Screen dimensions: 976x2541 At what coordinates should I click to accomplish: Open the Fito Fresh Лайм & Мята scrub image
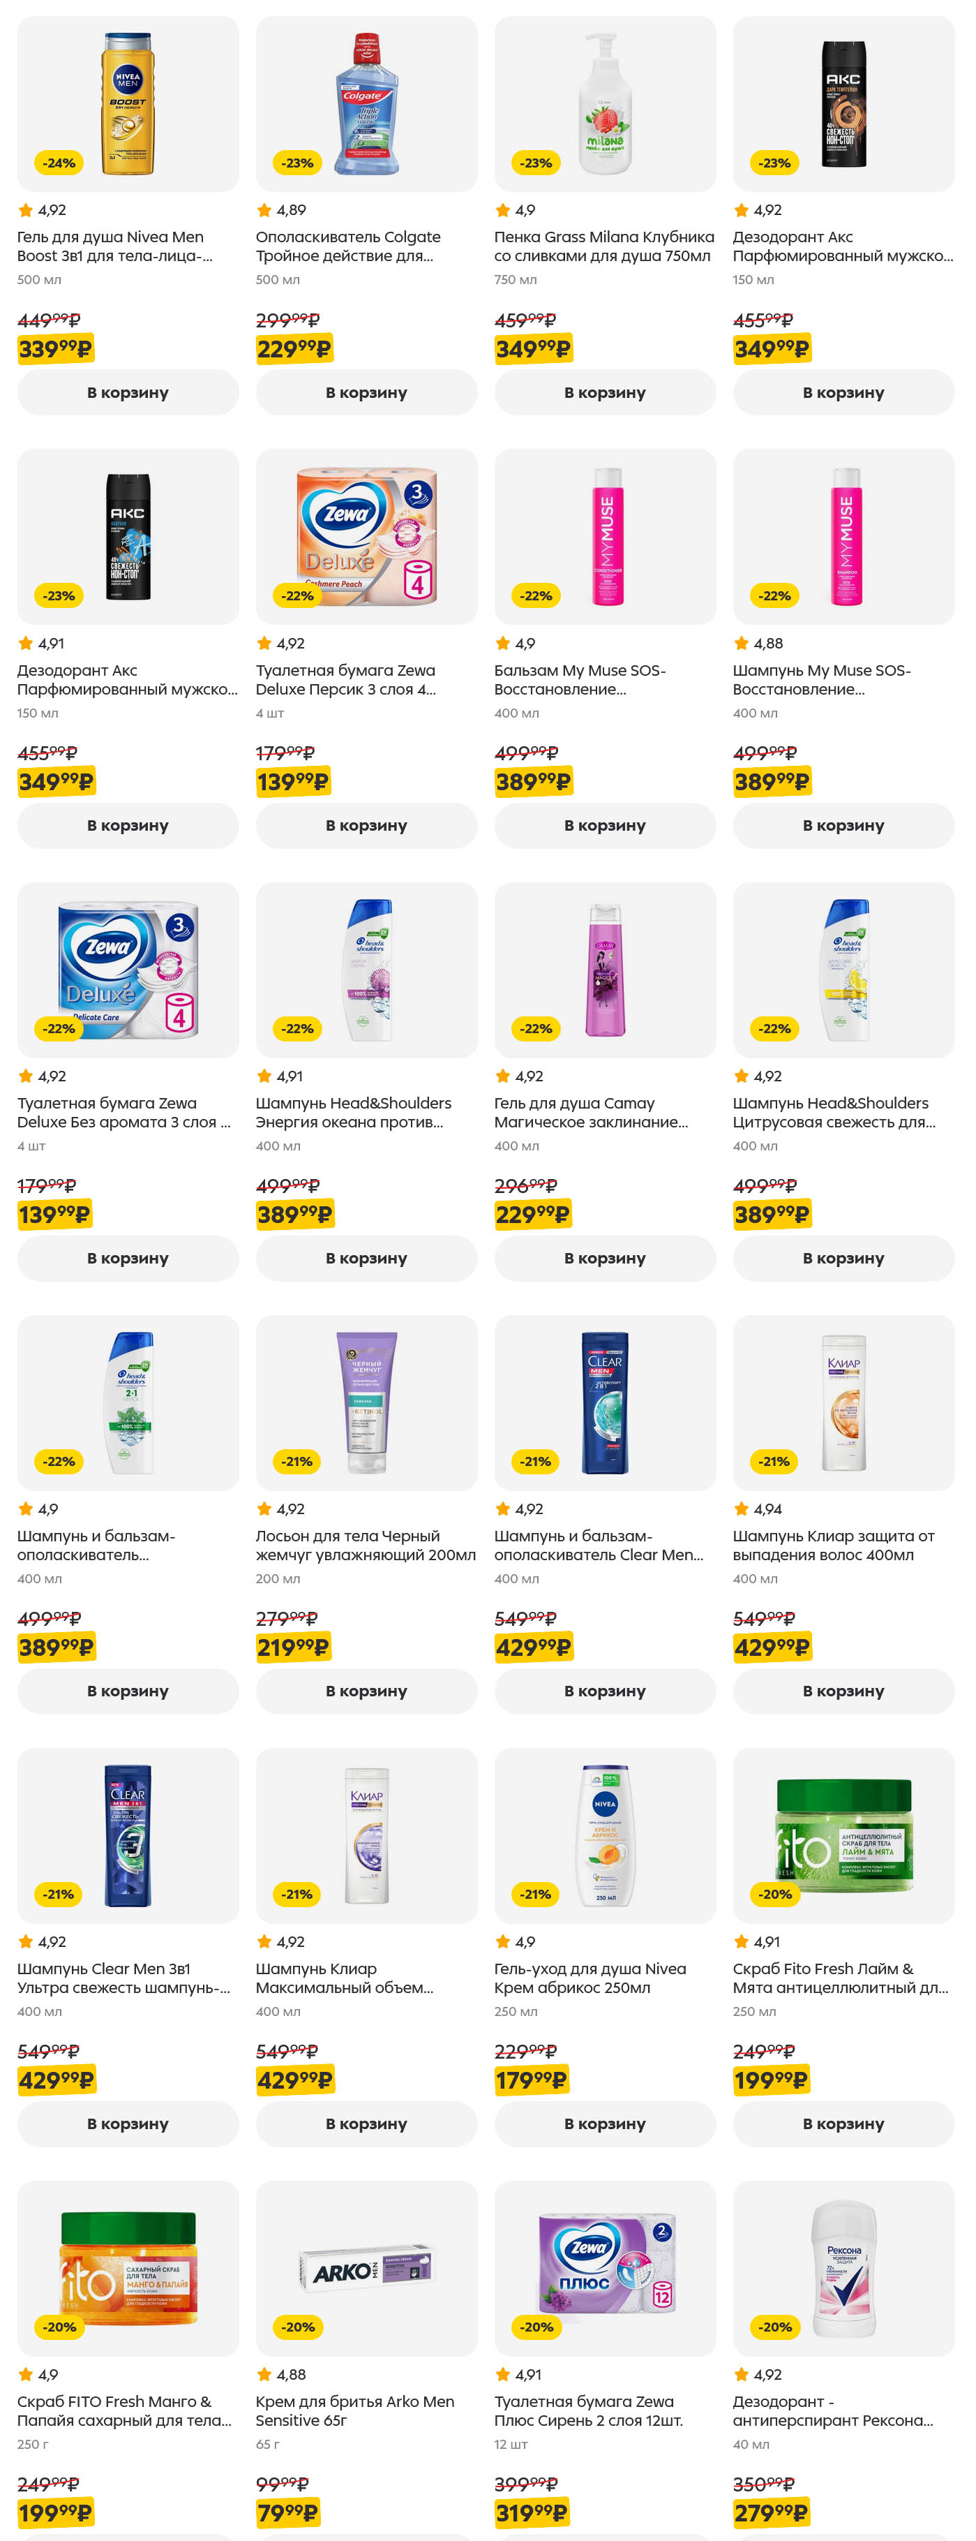[x=843, y=1835]
